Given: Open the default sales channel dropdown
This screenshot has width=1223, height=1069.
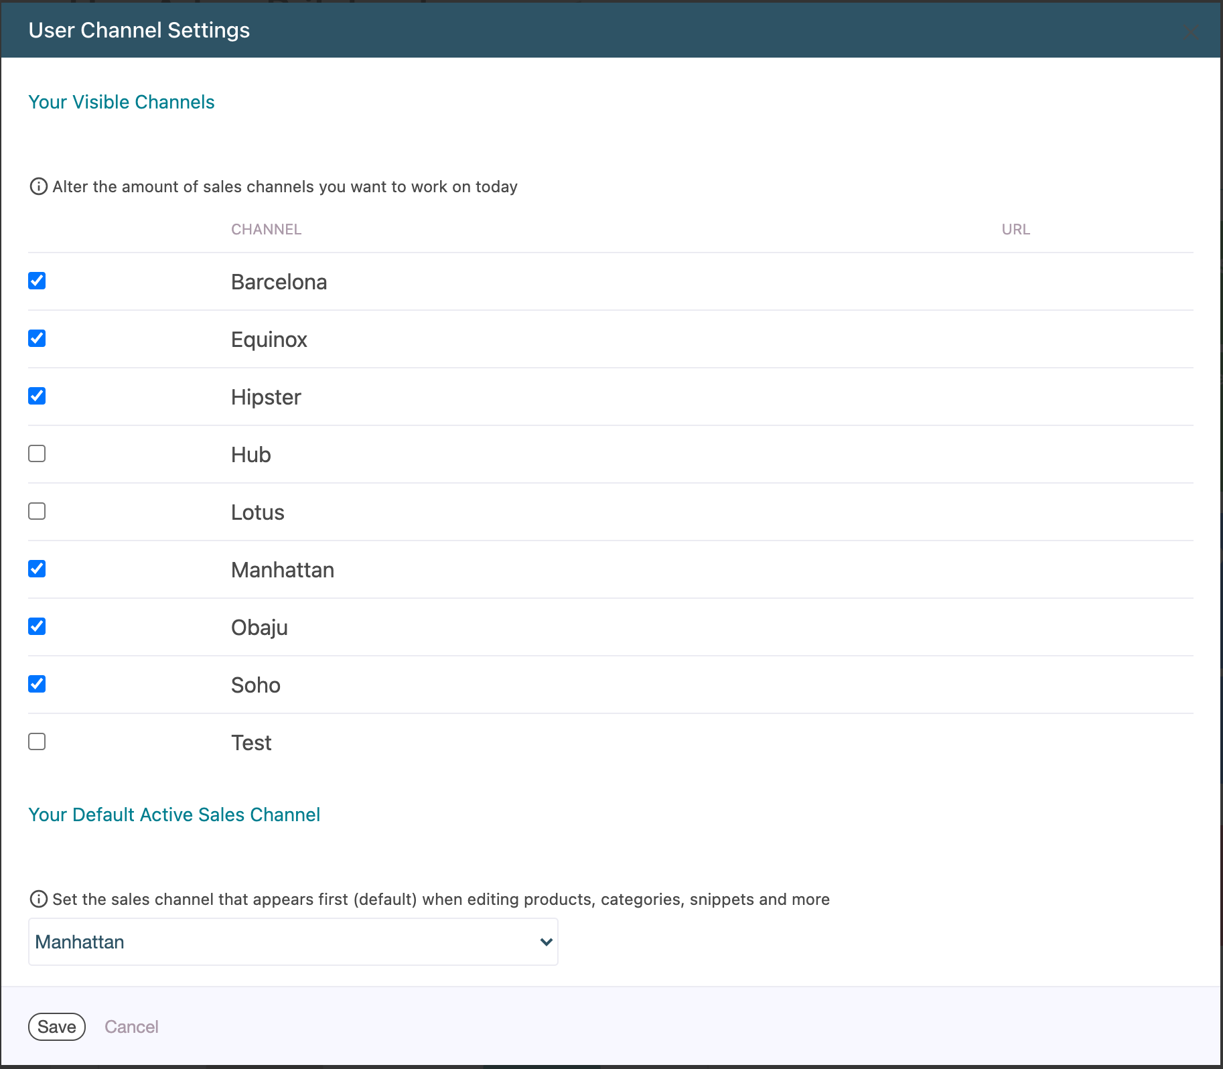Looking at the screenshot, I should 293,942.
